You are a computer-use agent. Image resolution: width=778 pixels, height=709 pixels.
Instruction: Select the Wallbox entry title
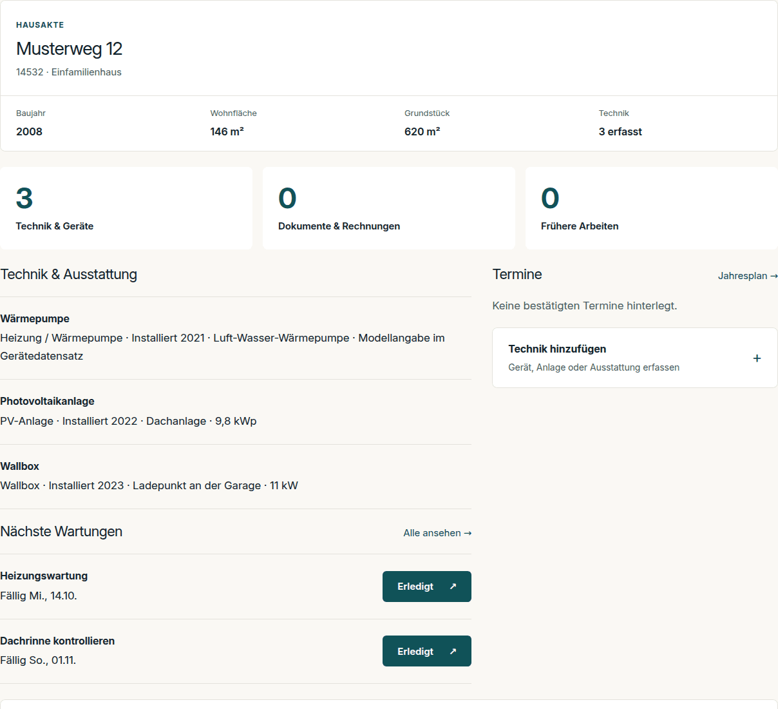[20, 466]
